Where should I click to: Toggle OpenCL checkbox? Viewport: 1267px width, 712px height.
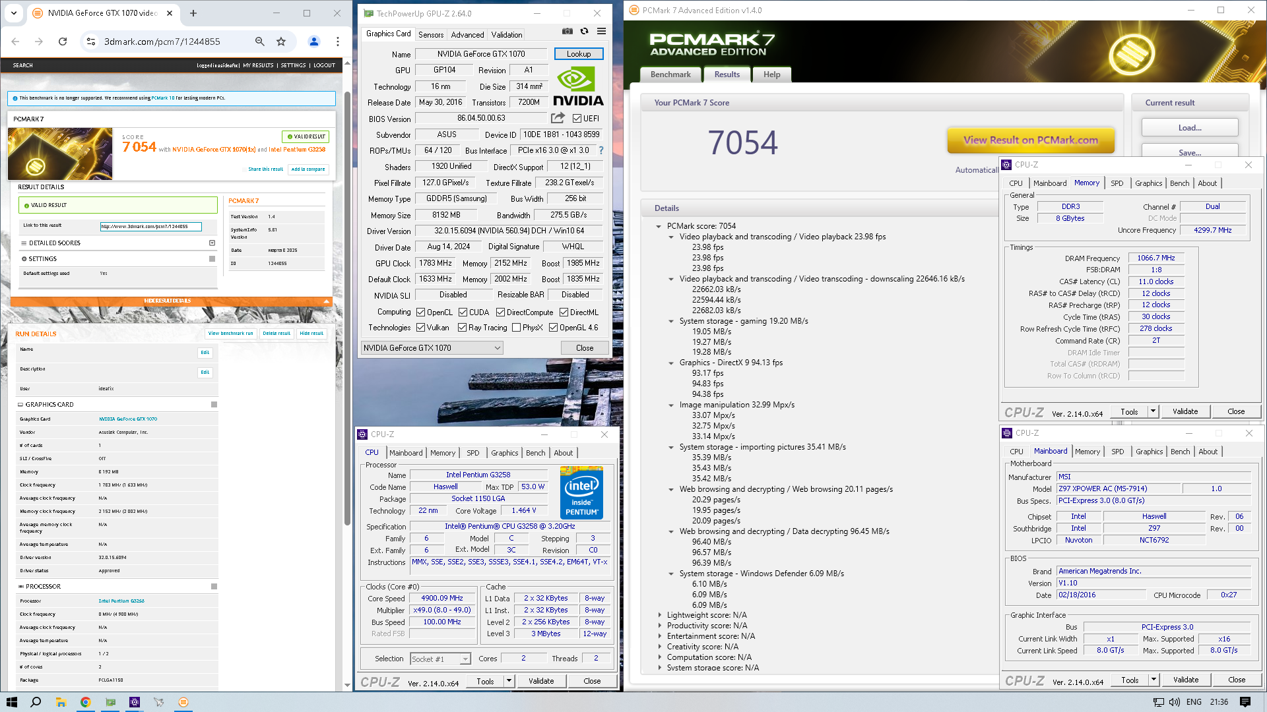420,312
